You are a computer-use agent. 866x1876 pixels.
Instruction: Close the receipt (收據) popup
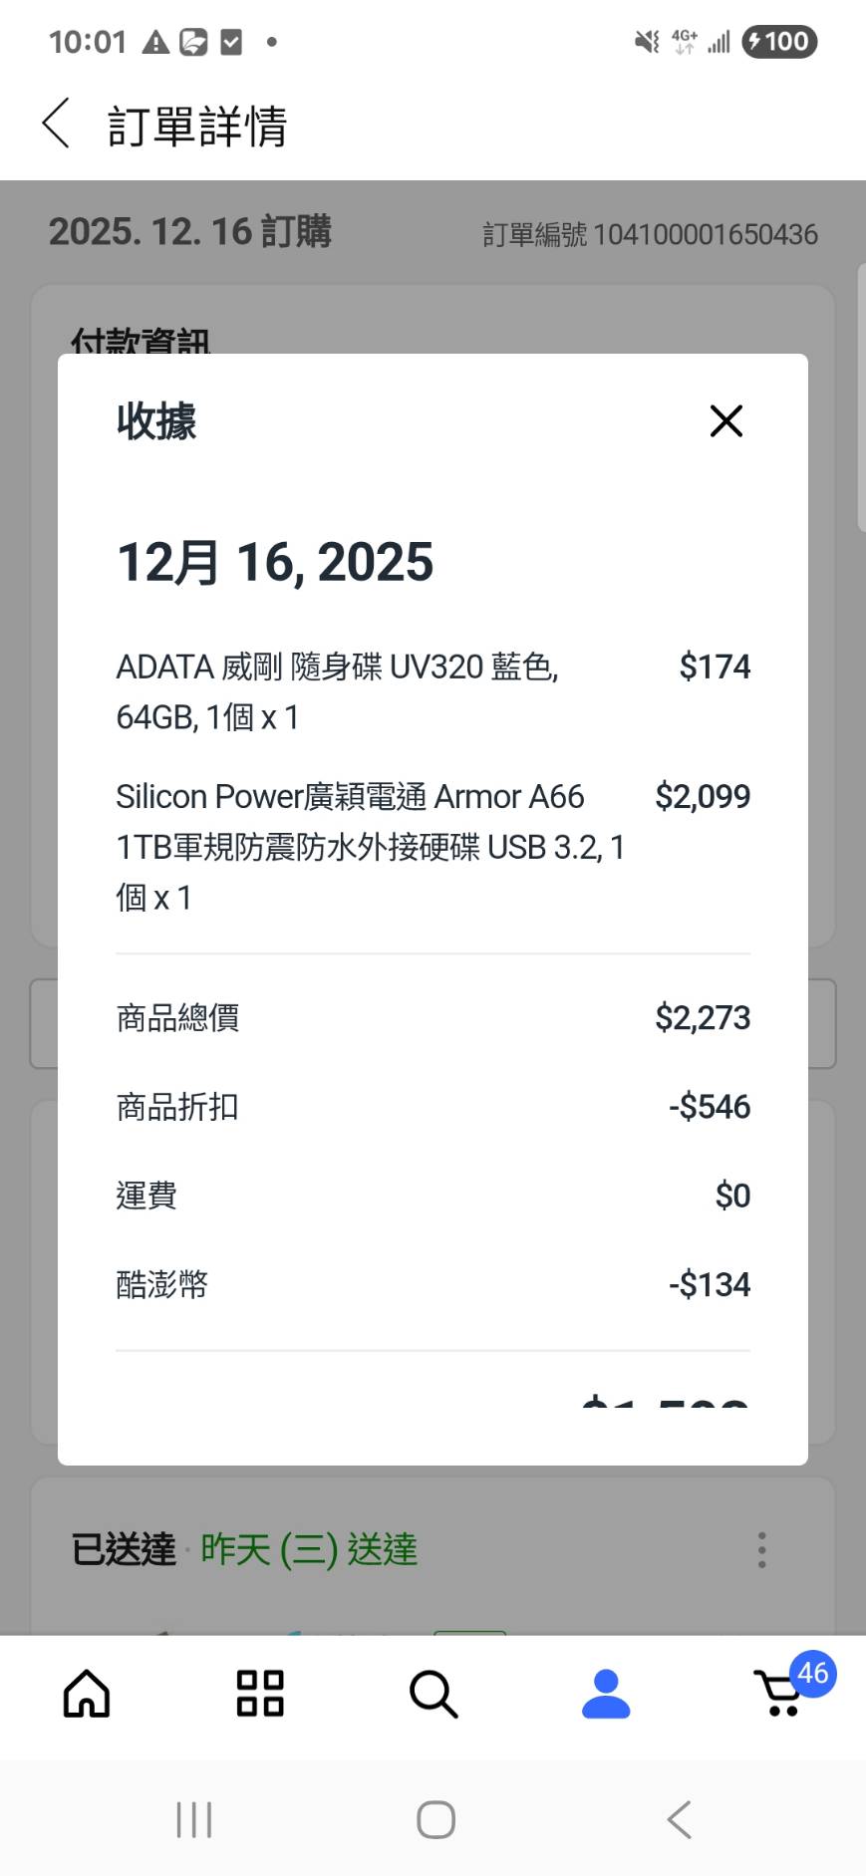[x=726, y=420]
